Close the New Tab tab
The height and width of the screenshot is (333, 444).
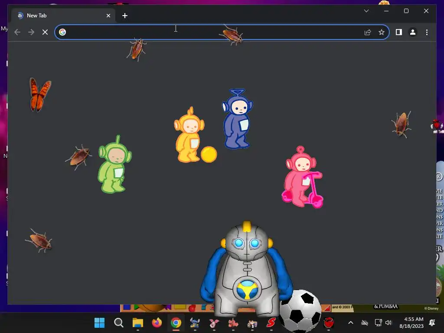coord(108,16)
